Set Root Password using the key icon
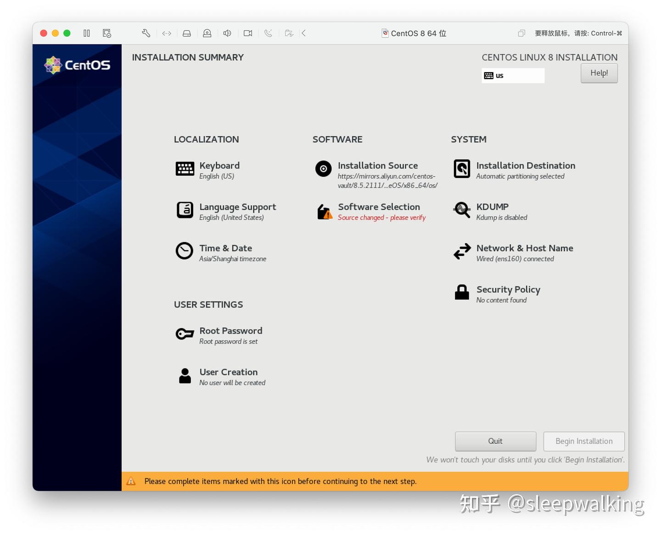 pos(185,334)
